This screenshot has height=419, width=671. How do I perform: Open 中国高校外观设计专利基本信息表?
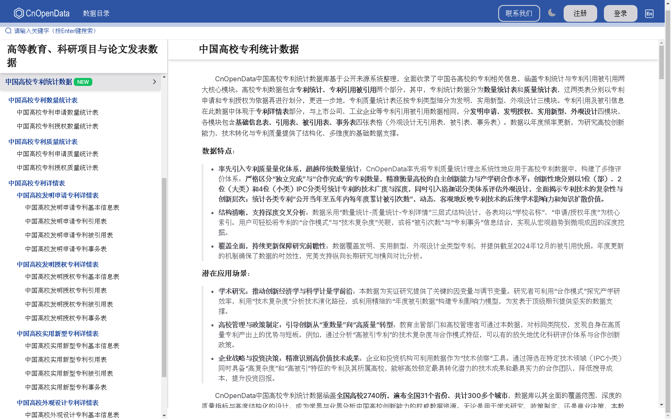72,415
